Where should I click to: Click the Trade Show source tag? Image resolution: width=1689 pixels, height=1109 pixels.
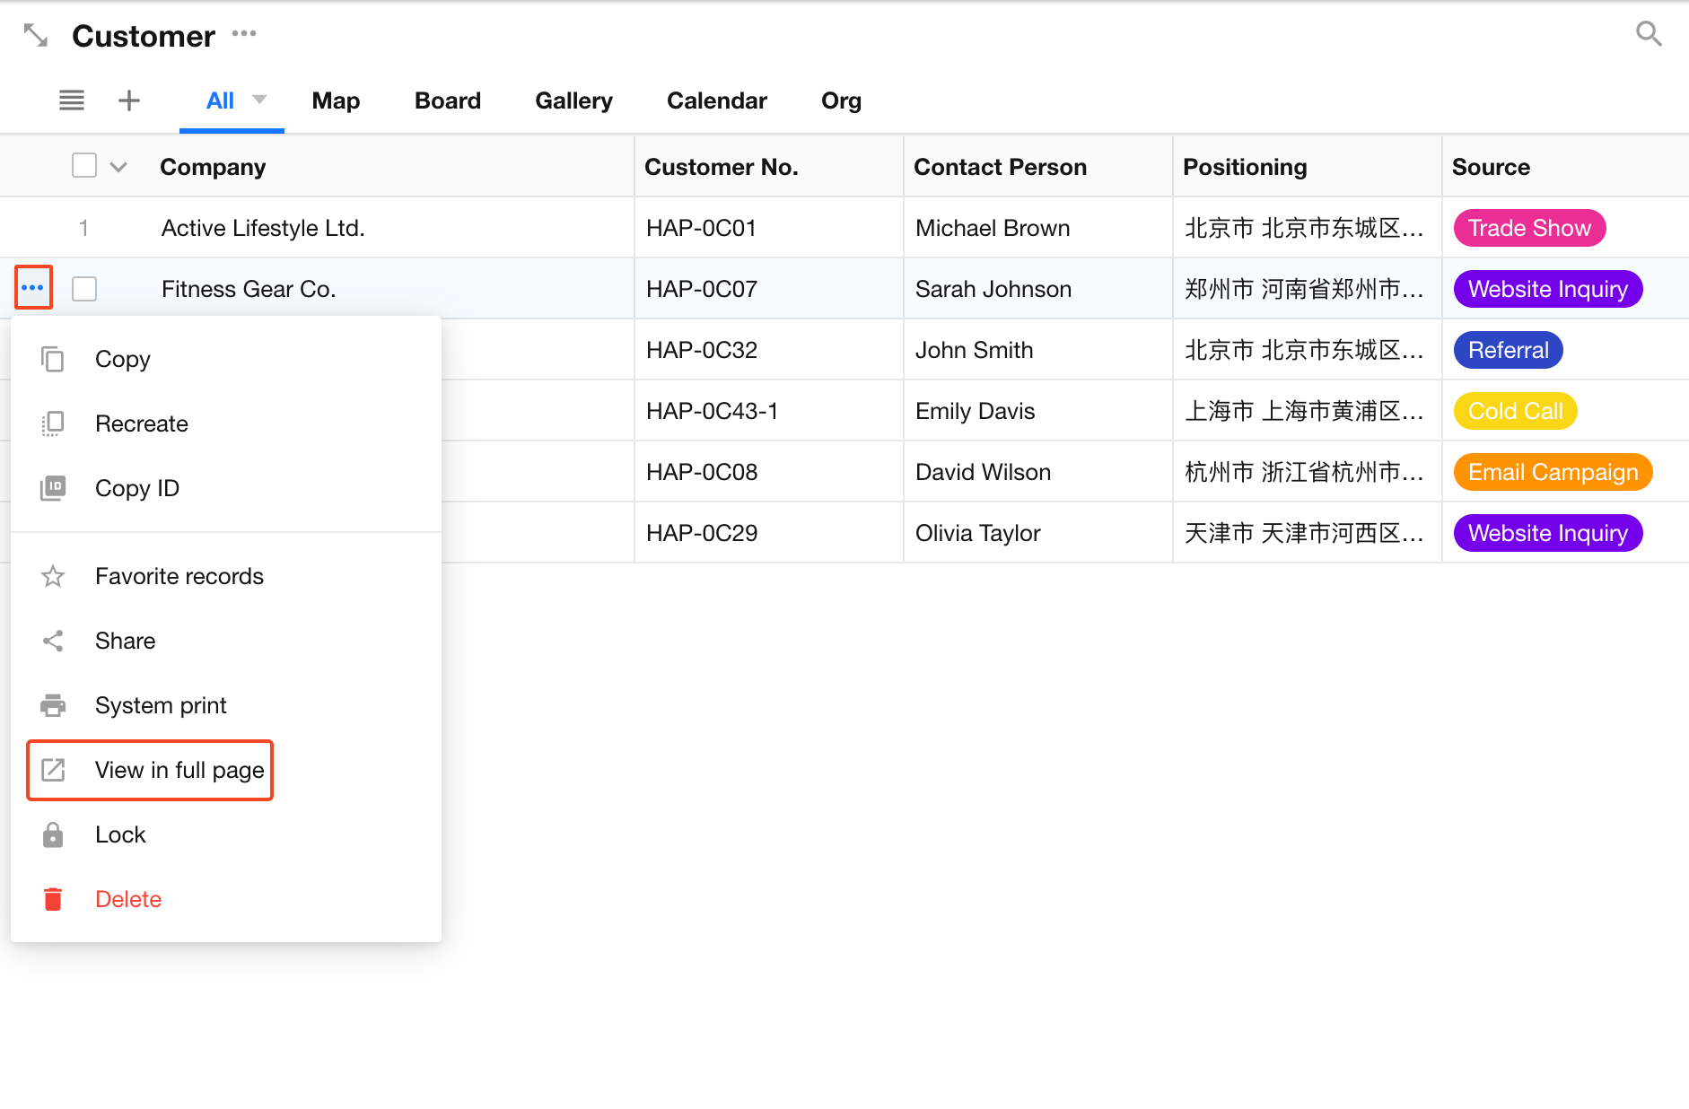click(1529, 228)
